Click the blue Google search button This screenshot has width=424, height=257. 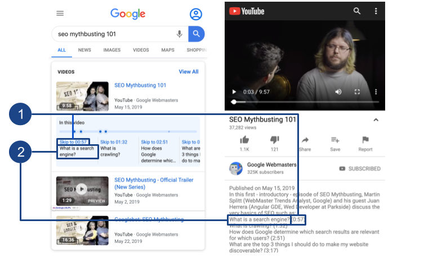click(196, 34)
